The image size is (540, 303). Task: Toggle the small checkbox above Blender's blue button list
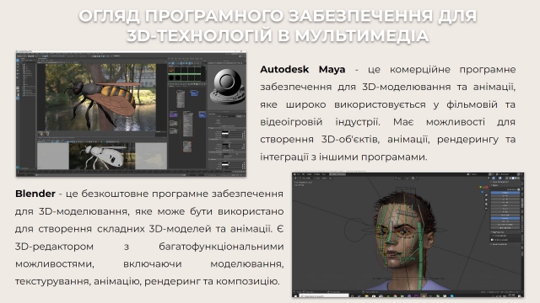tap(518, 189)
